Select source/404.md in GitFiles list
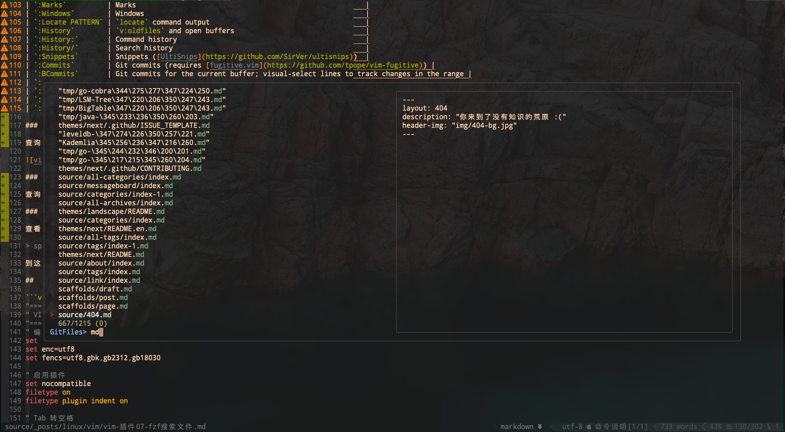785x432 pixels. pyautogui.click(x=85, y=315)
